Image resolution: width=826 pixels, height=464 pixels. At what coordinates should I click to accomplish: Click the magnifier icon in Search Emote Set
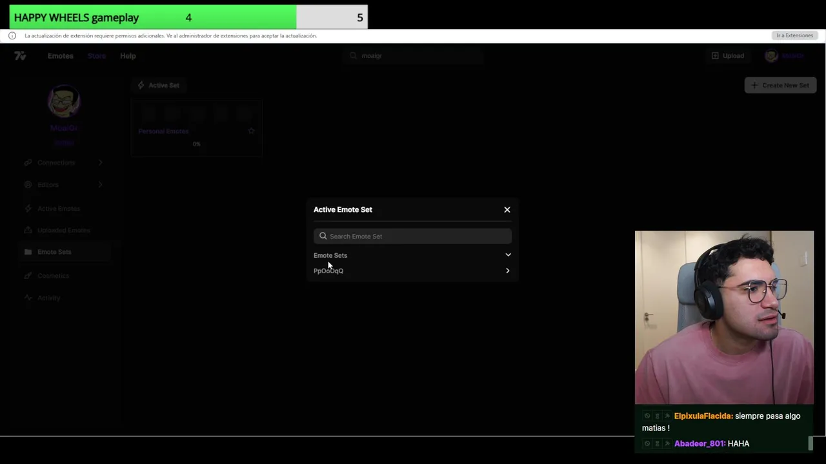pyautogui.click(x=323, y=236)
